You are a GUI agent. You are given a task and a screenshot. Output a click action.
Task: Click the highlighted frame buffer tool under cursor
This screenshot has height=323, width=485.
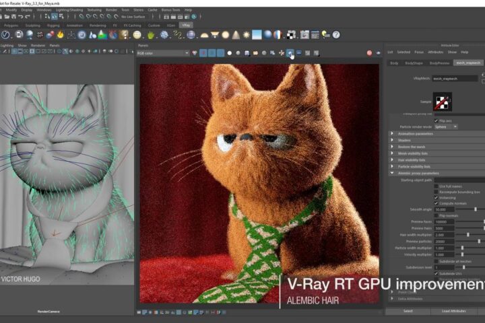290,53
